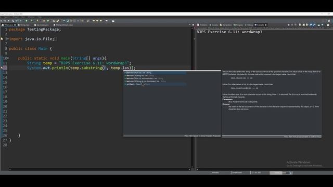Open the Run menu
Image resolution: width=333 pixels, height=187 pixels.
click(23, 17)
